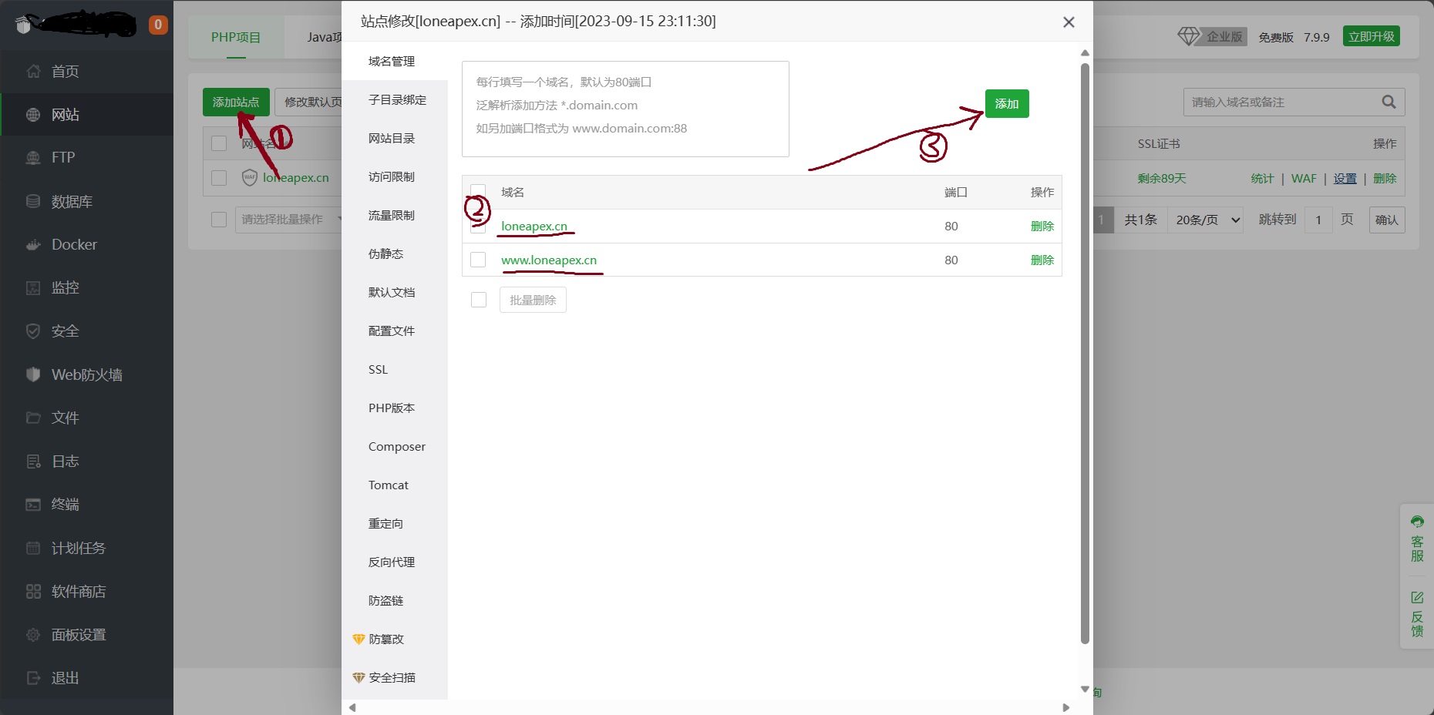Open the 软件商店 grid icon
The width and height of the screenshot is (1434, 715).
pos(33,592)
